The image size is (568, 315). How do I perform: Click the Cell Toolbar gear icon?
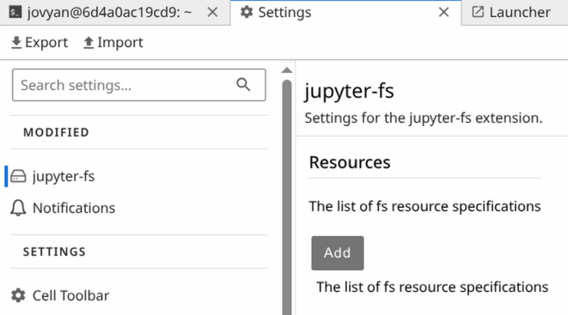pos(18,295)
